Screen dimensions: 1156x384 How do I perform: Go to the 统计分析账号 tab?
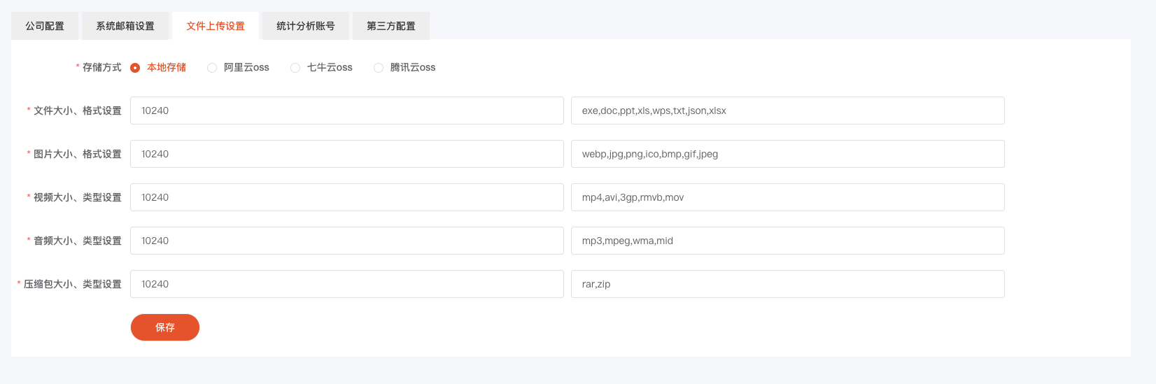306,26
